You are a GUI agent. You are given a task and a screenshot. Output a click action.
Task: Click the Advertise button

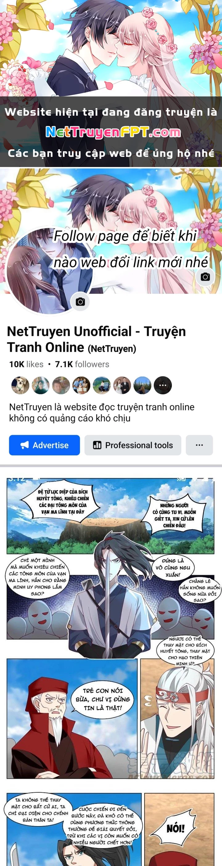(x=44, y=445)
